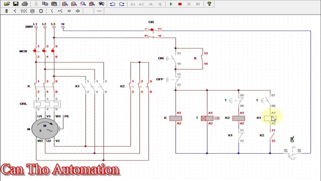321x181 pixels.
Task: Click the zoom-to-page magnifier icon
Action: pos(92,4)
